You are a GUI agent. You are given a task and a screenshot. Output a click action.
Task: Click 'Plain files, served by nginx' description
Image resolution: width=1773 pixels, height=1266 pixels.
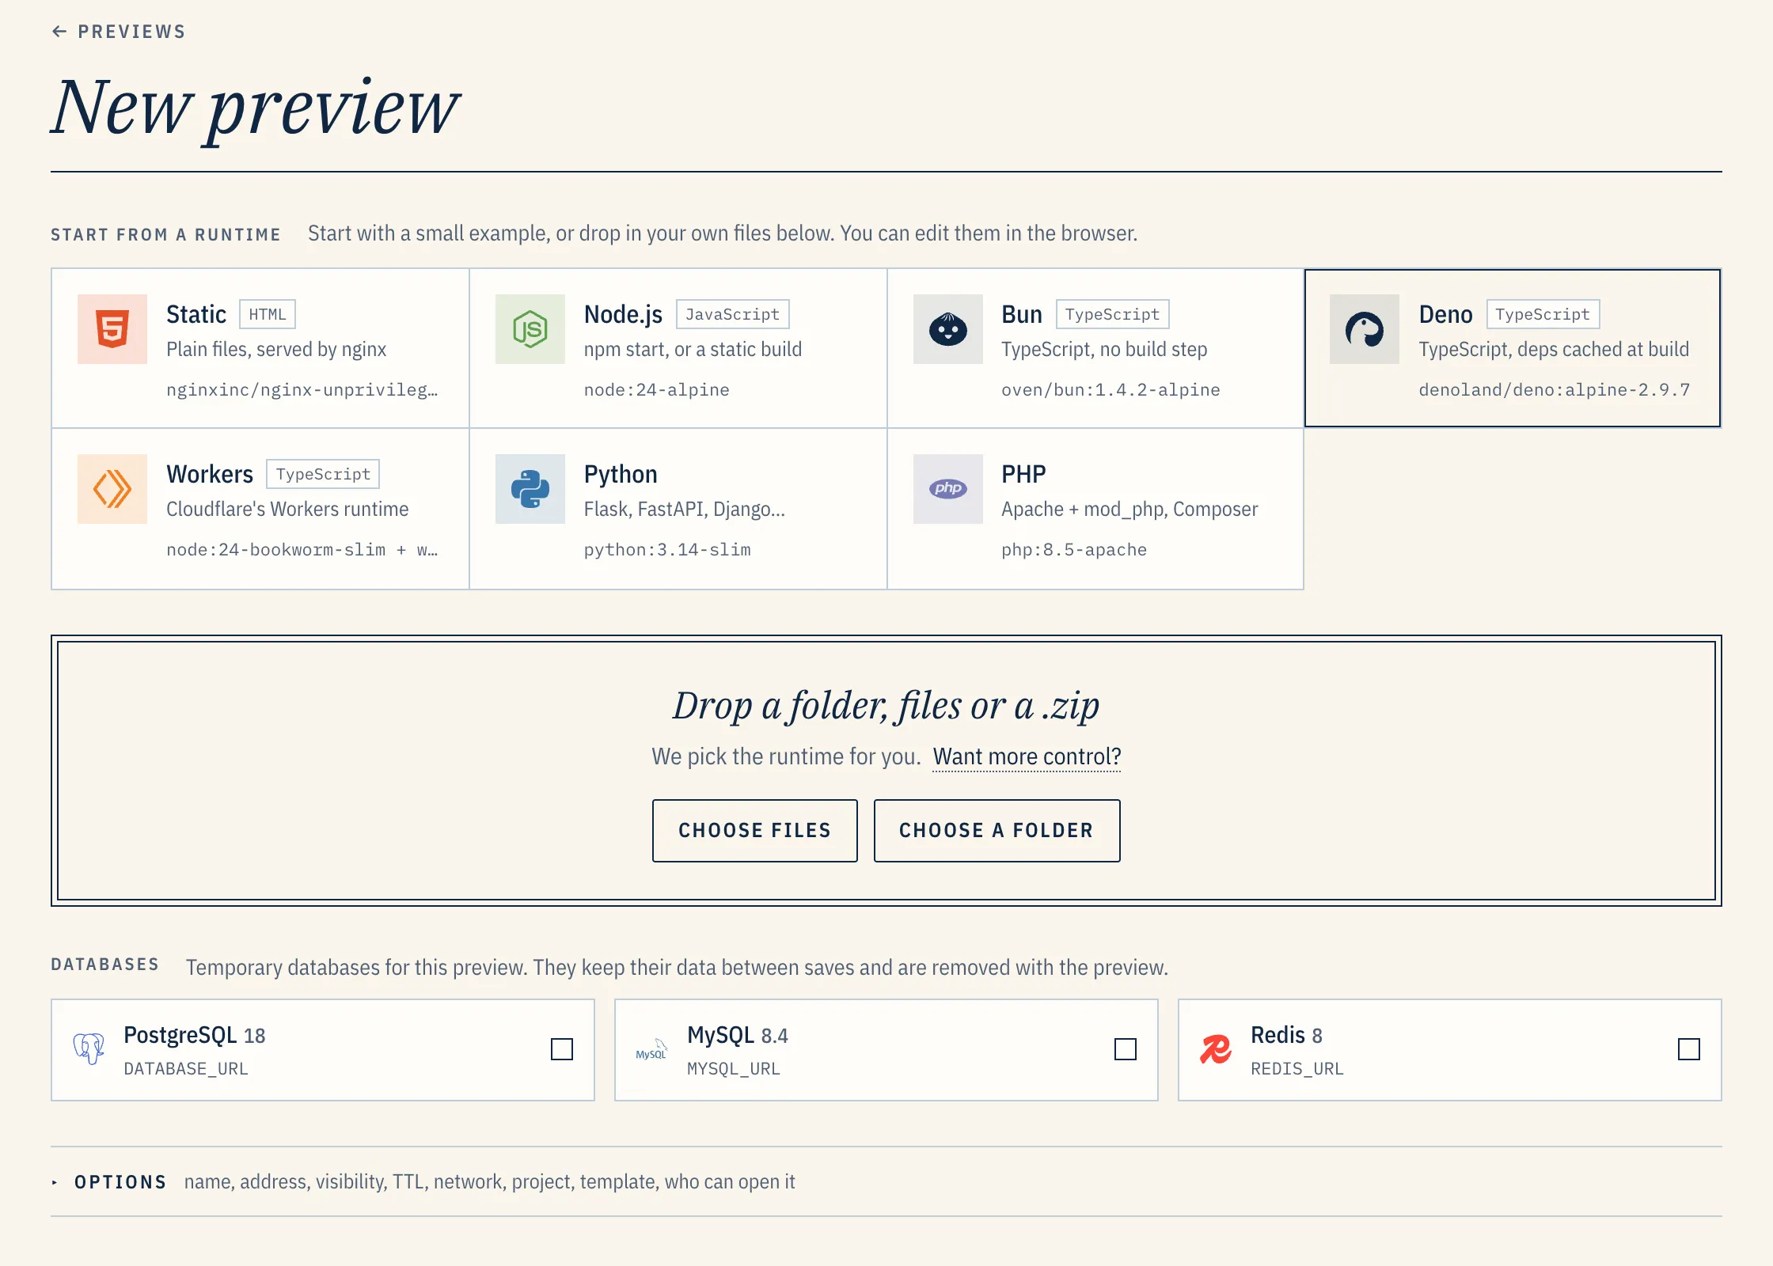[x=276, y=350]
